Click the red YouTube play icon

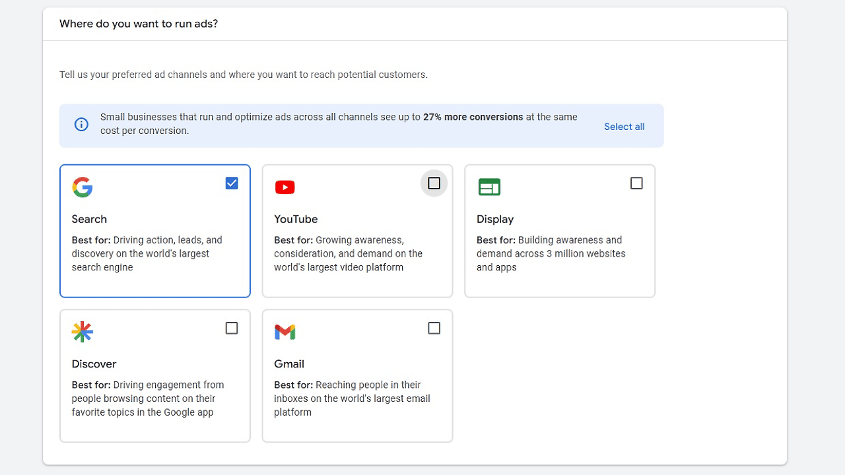click(x=285, y=187)
